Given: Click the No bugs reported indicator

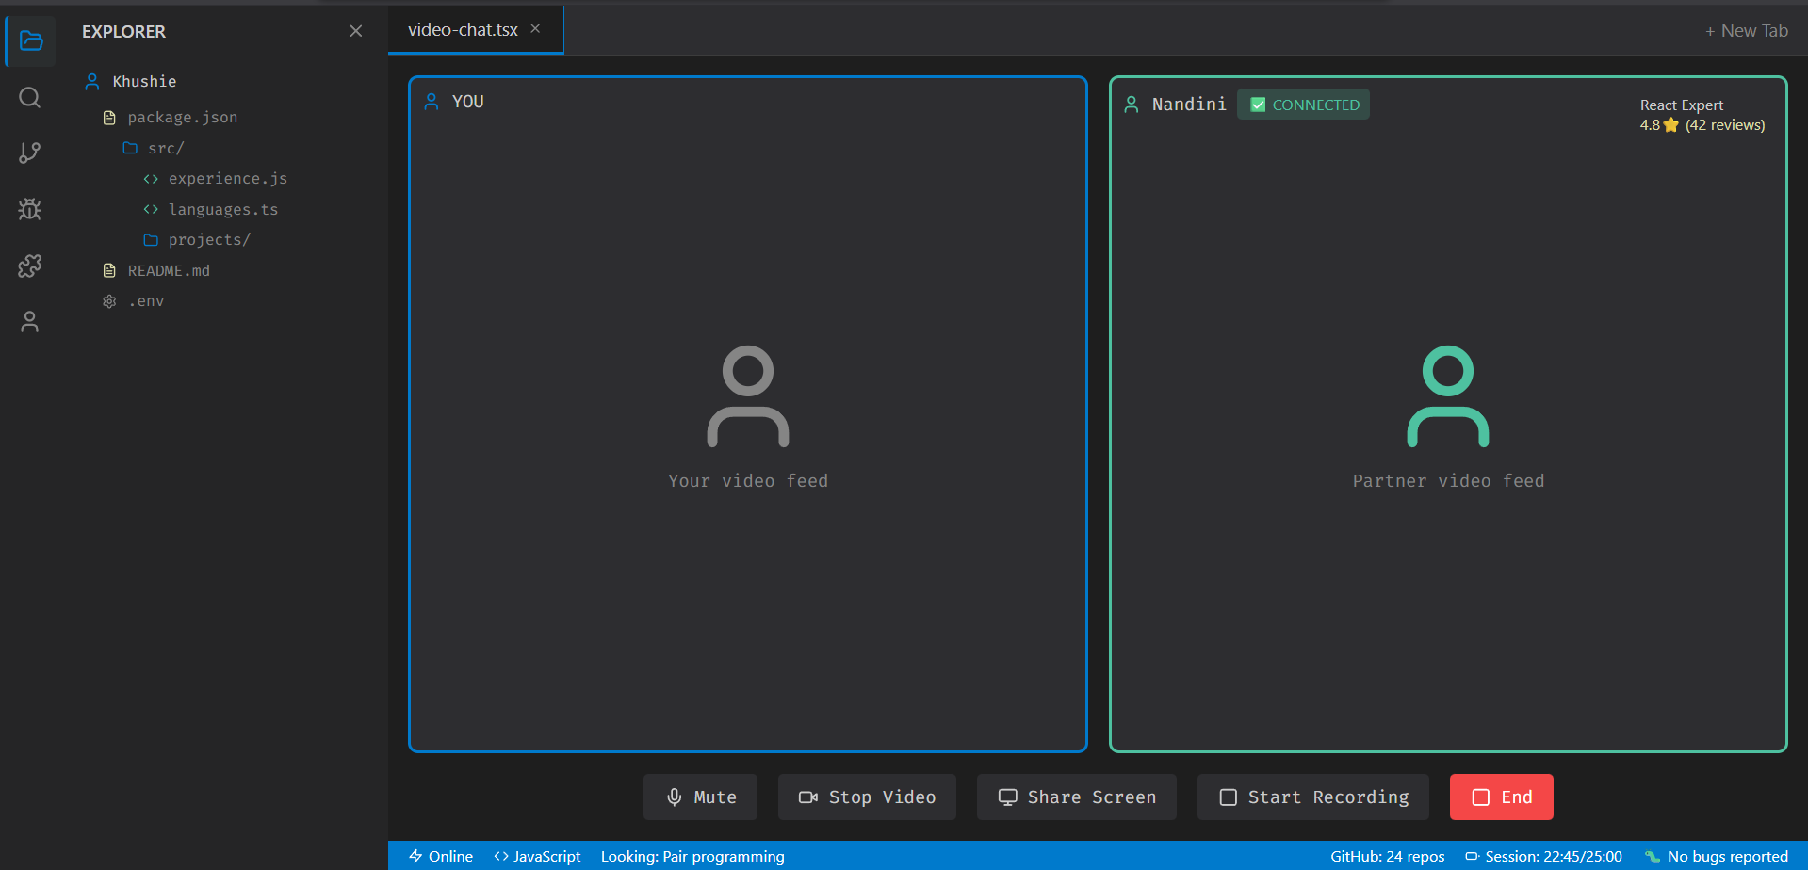Looking at the screenshot, I should click(x=1716, y=856).
